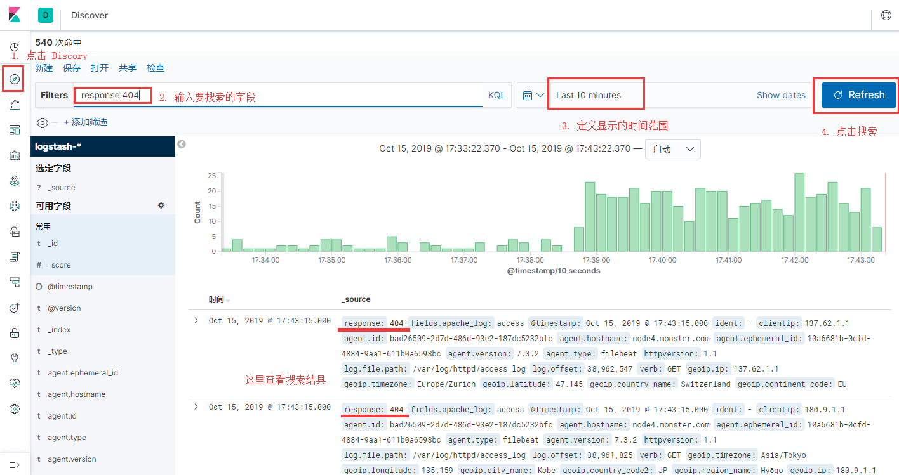
Task: Open Infrastructure icon in sidebar
Action: (x=14, y=231)
